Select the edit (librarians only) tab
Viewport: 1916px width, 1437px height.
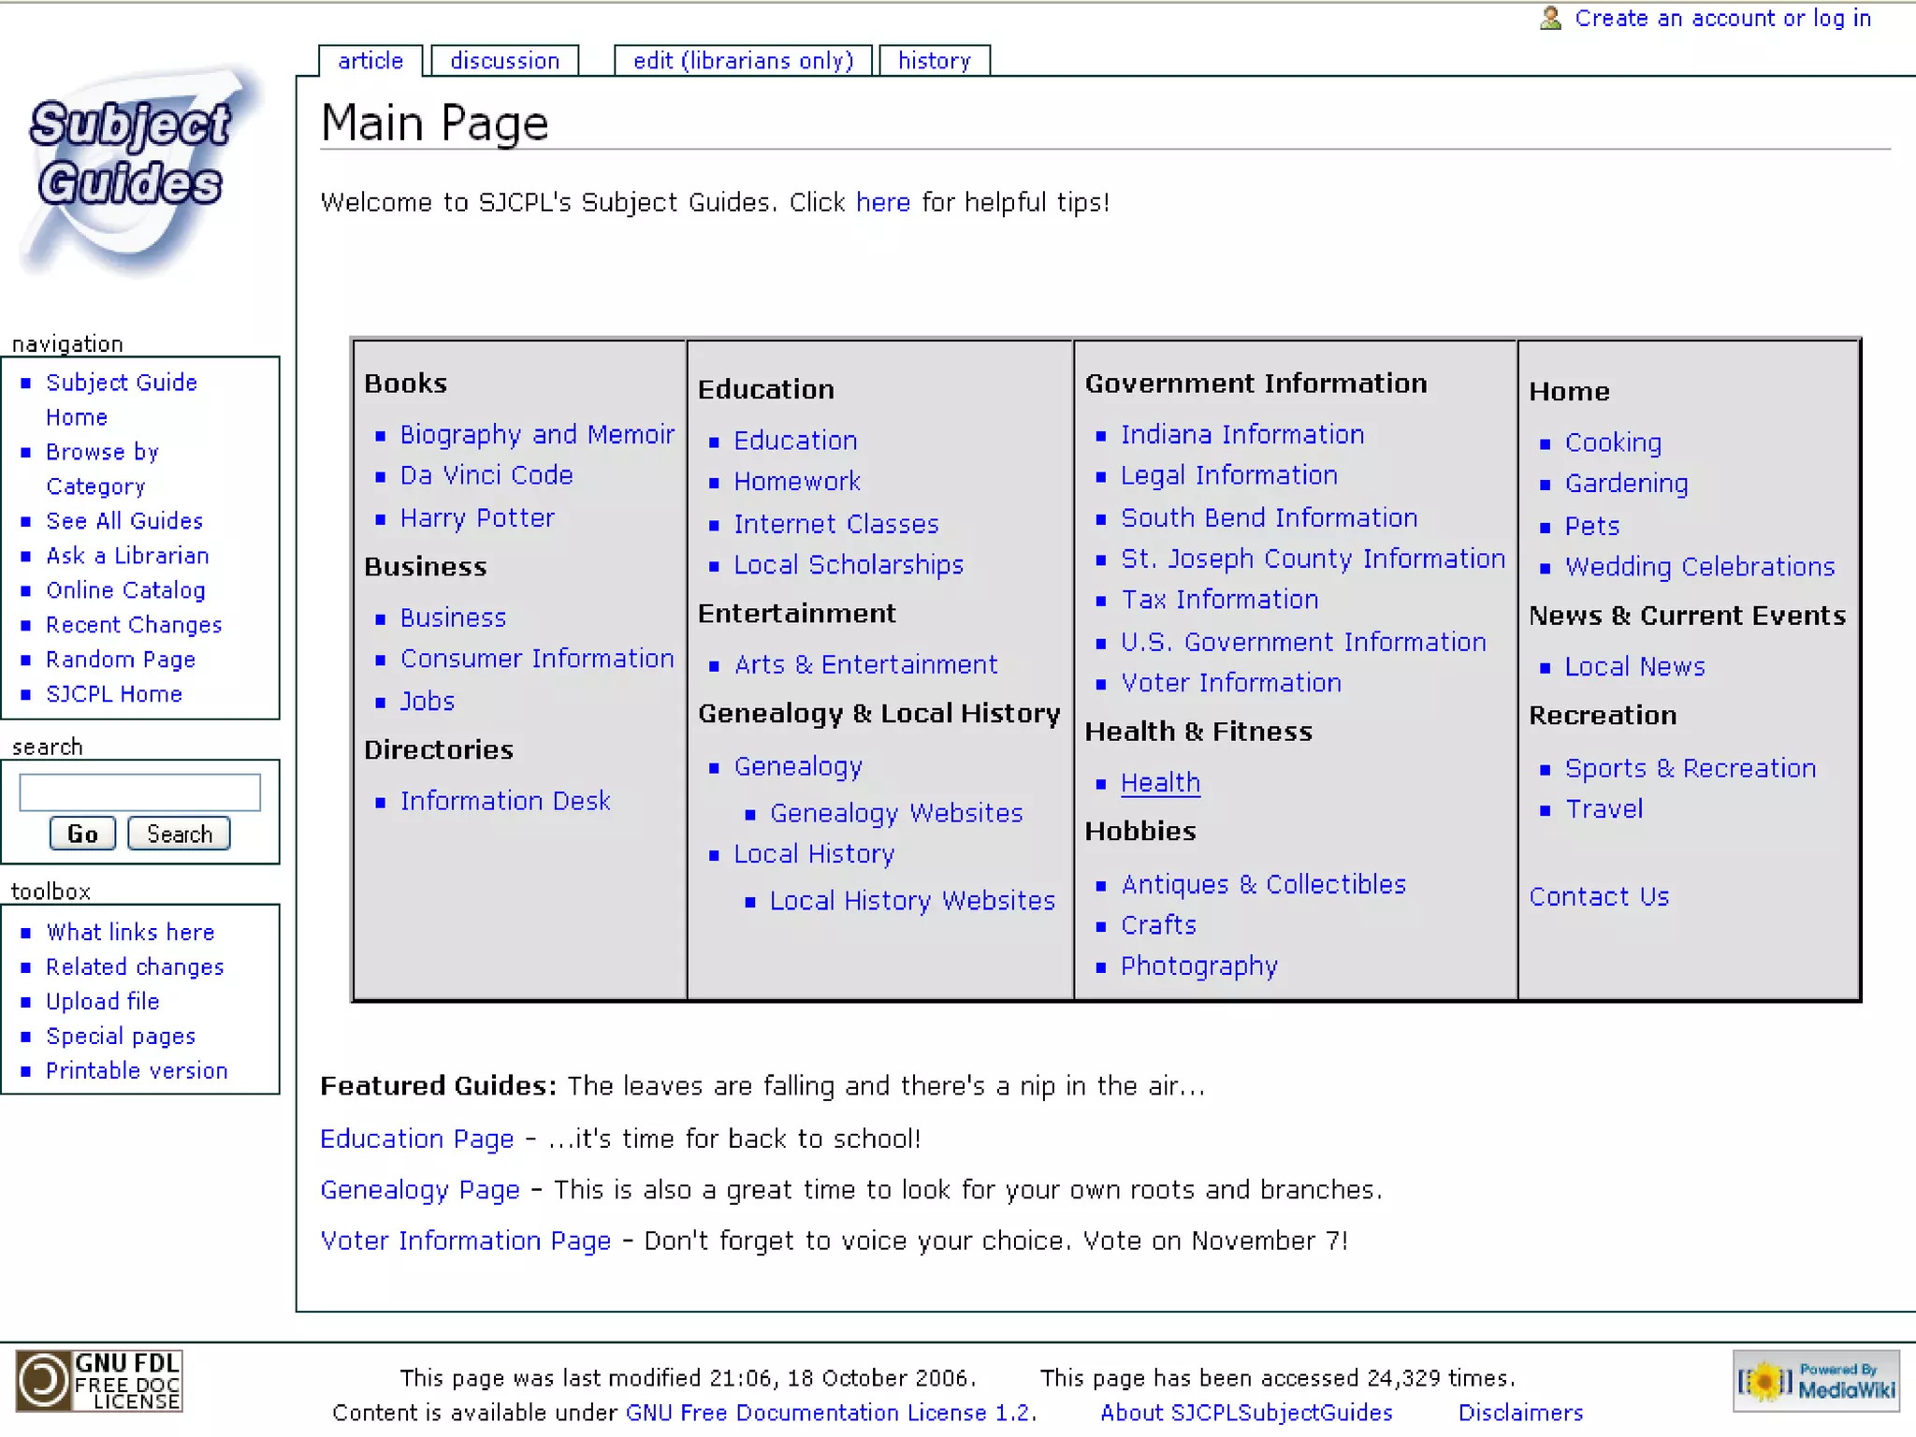click(743, 61)
